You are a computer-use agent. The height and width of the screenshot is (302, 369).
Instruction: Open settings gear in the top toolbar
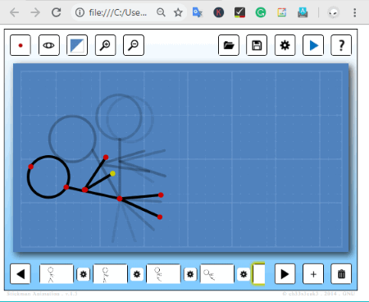(x=285, y=45)
